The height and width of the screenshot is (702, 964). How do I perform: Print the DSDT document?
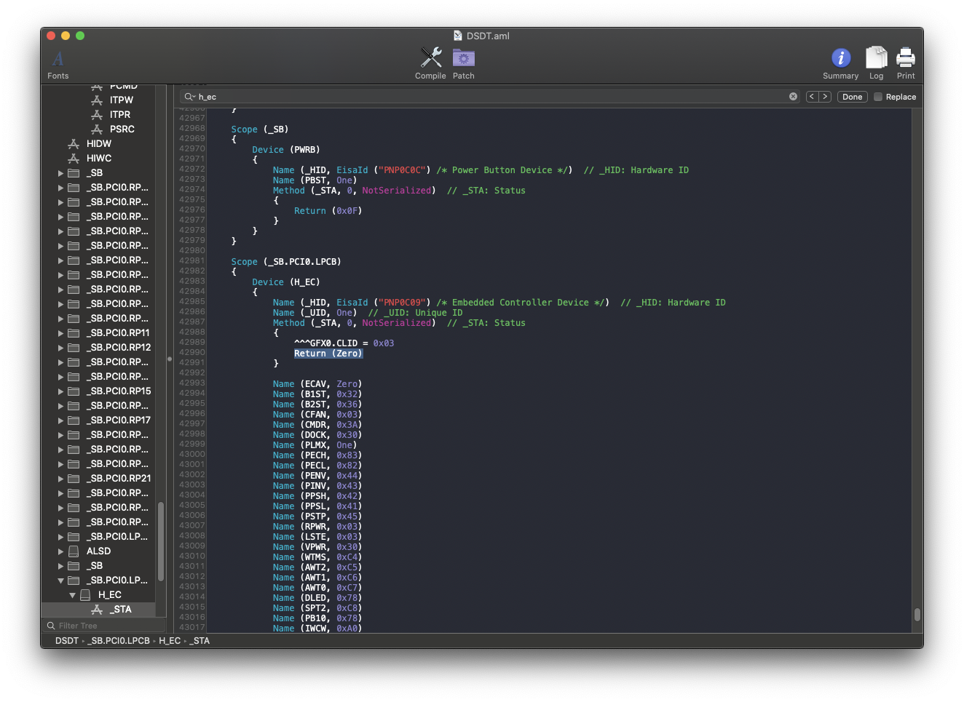(905, 58)
